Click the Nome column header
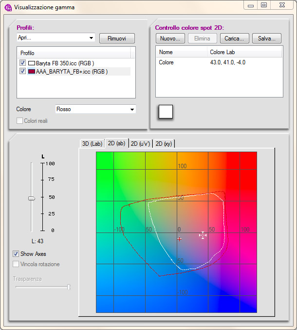 [x=182, y=52]
